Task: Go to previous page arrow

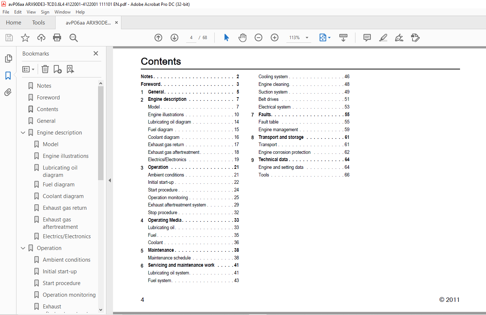Action: pos(158,38)
